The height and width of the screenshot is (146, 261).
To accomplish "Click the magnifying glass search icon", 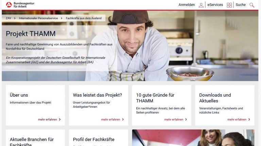I will point(252,5).
